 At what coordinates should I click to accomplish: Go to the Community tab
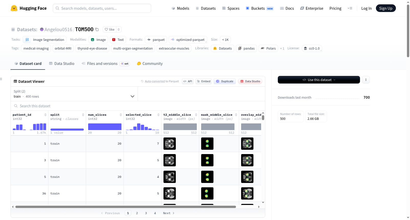tap(150, 64)
